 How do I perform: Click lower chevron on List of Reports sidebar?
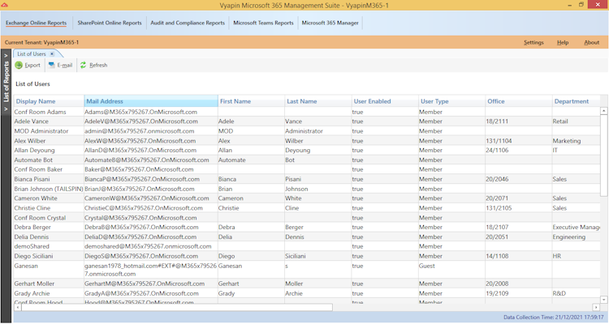6,109
